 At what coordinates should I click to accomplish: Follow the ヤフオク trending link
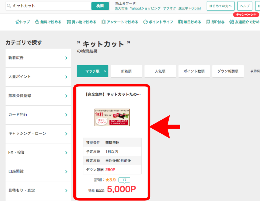click(169, 8)
